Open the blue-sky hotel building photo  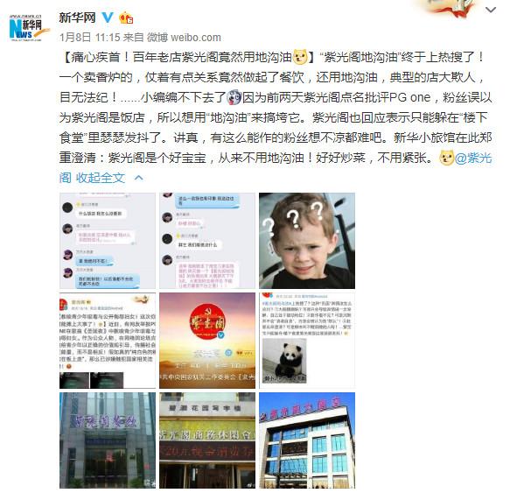click(x=307, y=440)
